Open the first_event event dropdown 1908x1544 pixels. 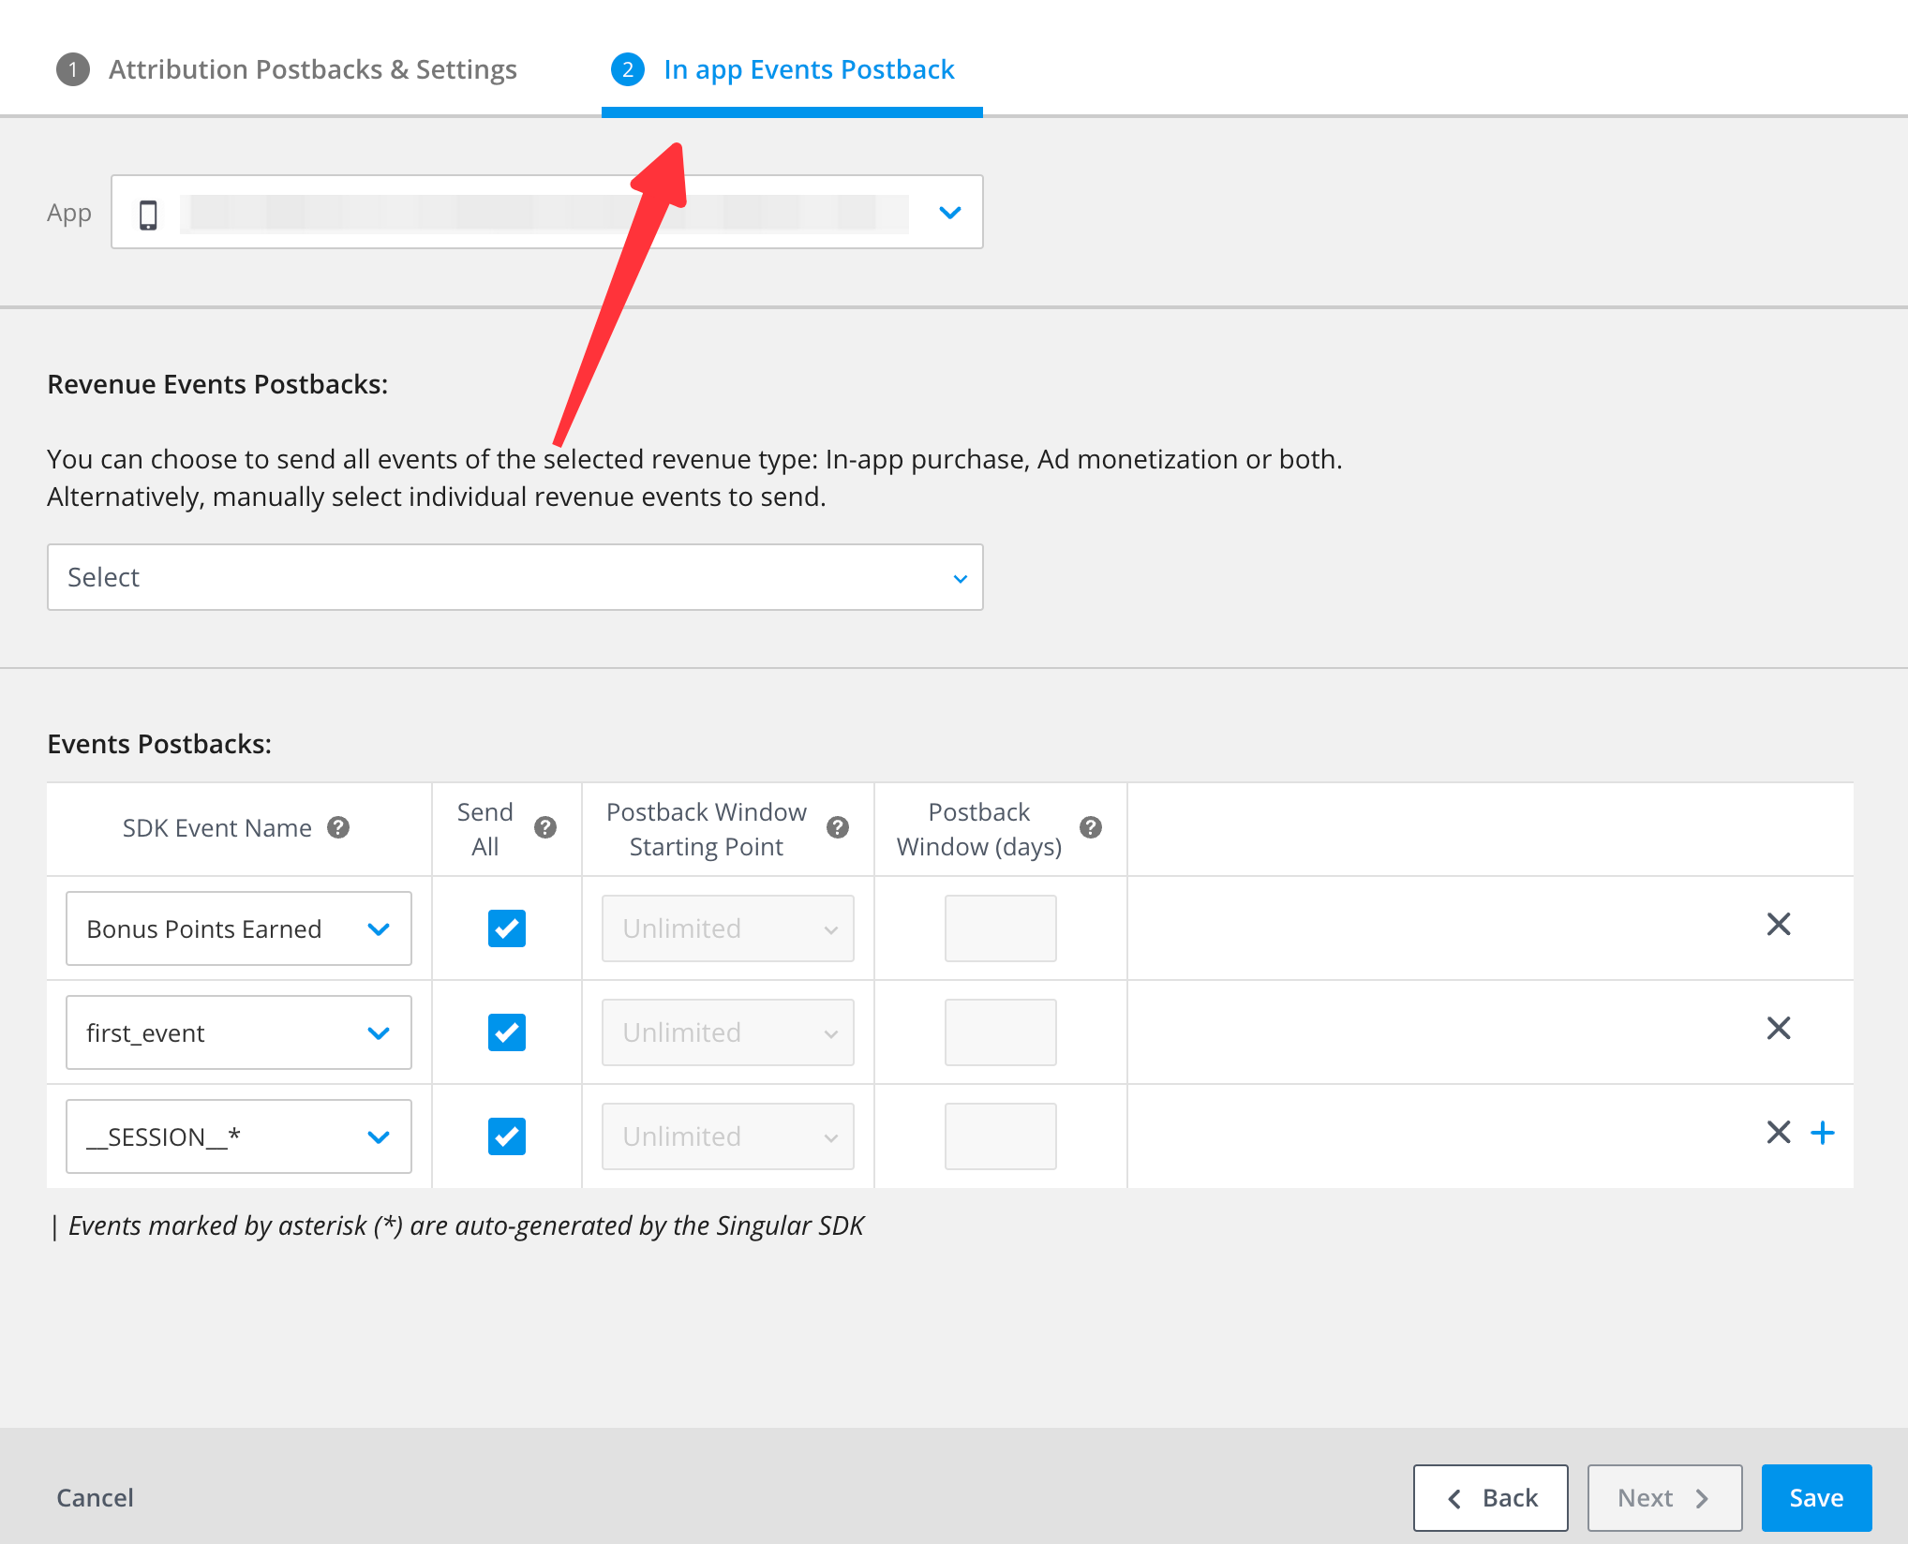click(x=239, y=1032)
